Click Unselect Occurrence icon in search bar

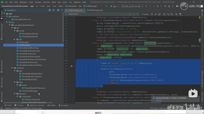click(x=168, y=14)
